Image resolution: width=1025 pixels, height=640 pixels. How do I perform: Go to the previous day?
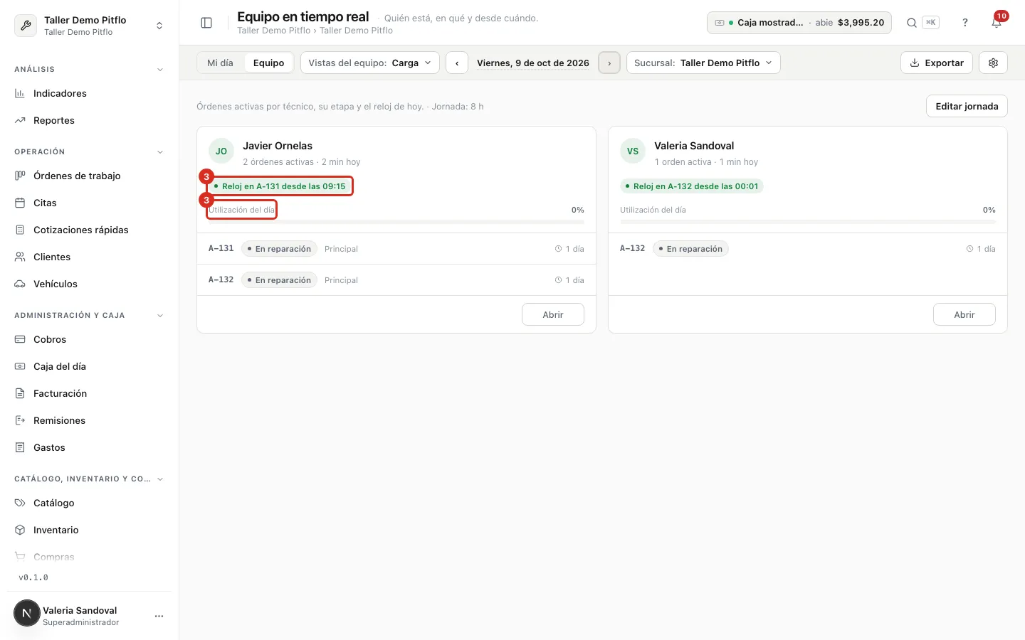pyautogui.click(x=457, y=63)
